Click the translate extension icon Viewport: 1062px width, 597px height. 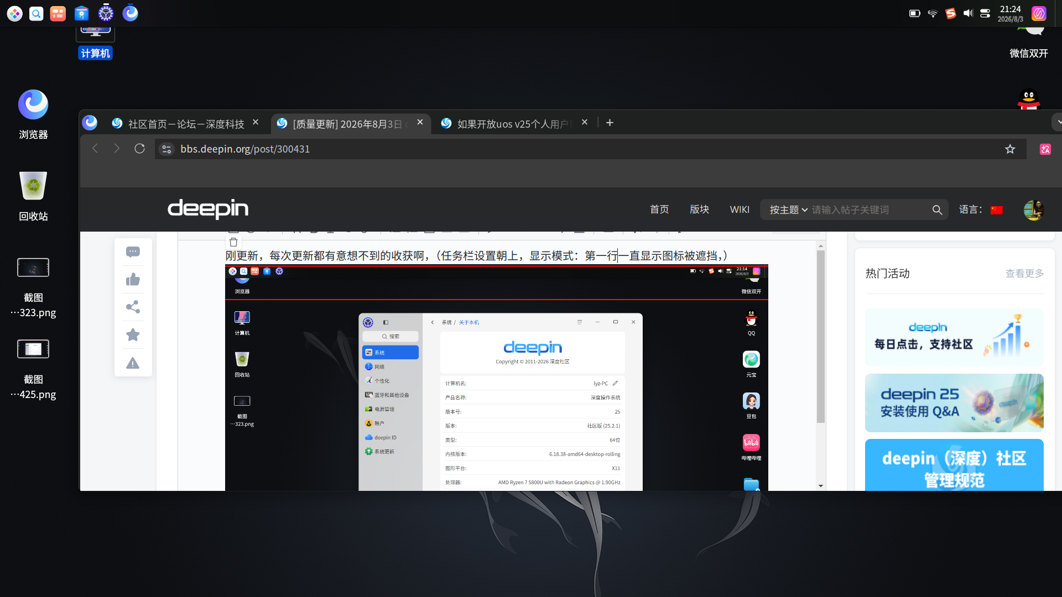[x=1045, y=149]
